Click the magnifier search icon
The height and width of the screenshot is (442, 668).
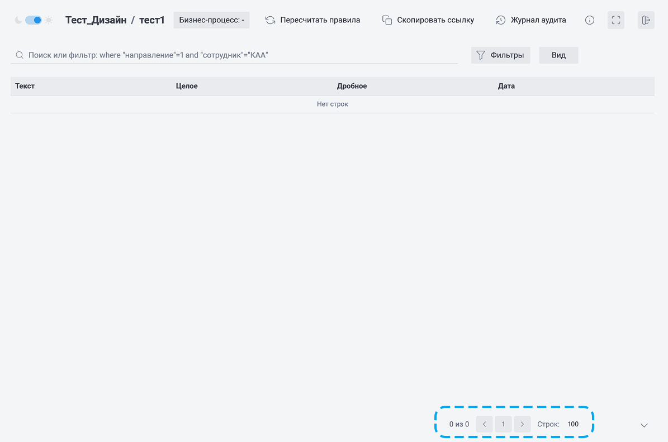20,55
